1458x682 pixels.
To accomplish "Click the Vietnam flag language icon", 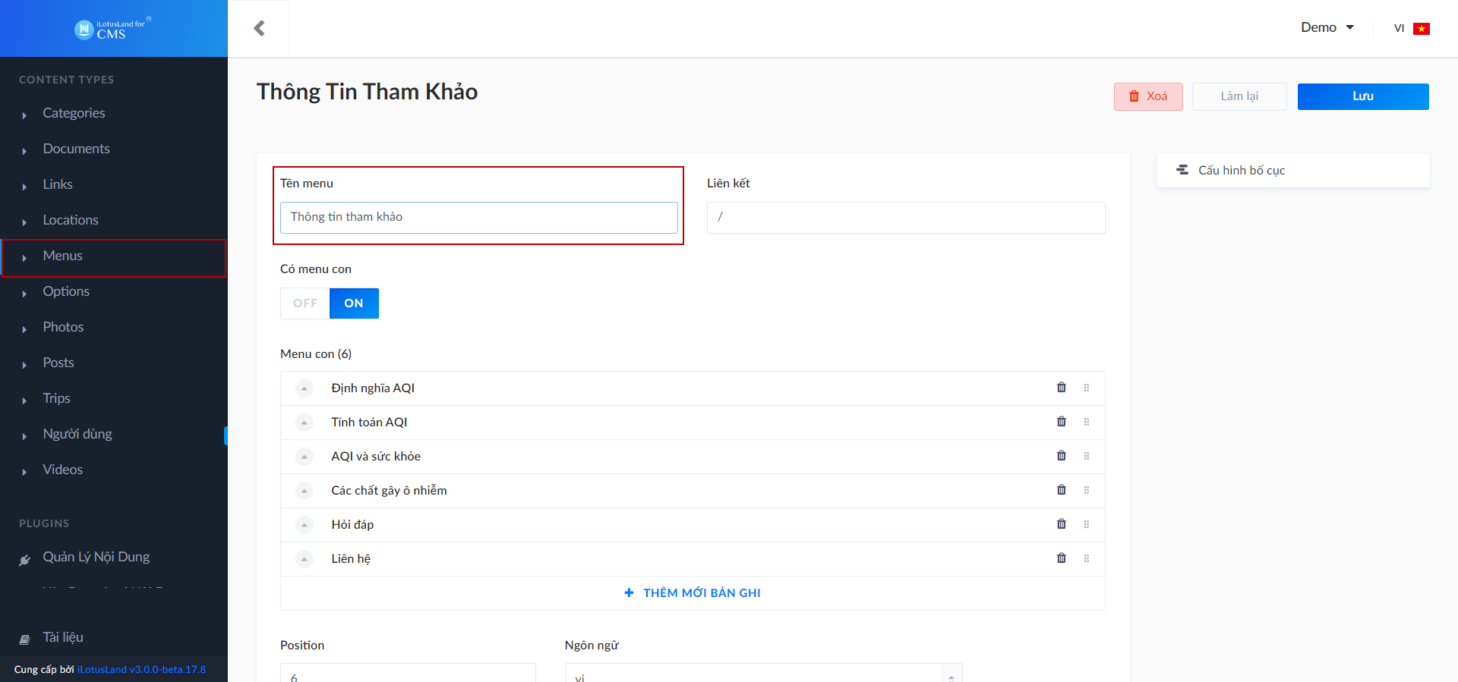I will pos(1422,29).
